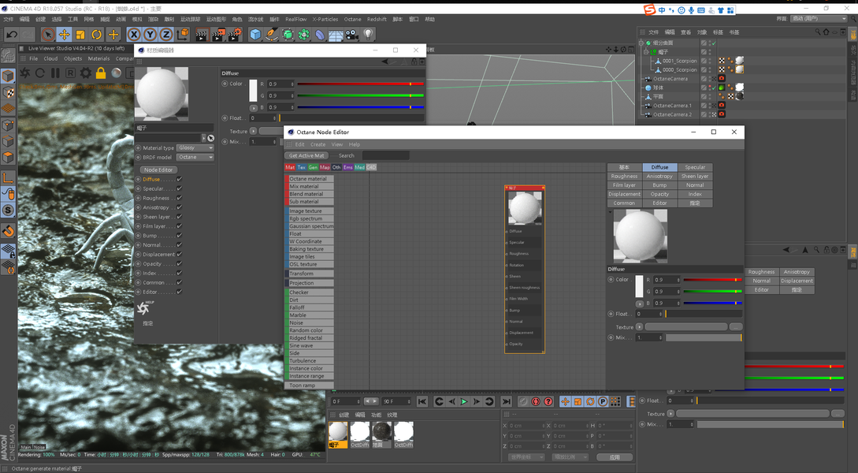Click the Node Editor button in material editor
Screen dimensions: 858x473
pos(158,169)
